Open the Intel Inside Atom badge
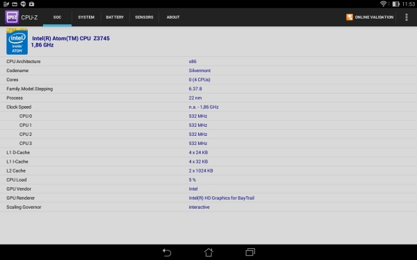 [x=17, y=42]
